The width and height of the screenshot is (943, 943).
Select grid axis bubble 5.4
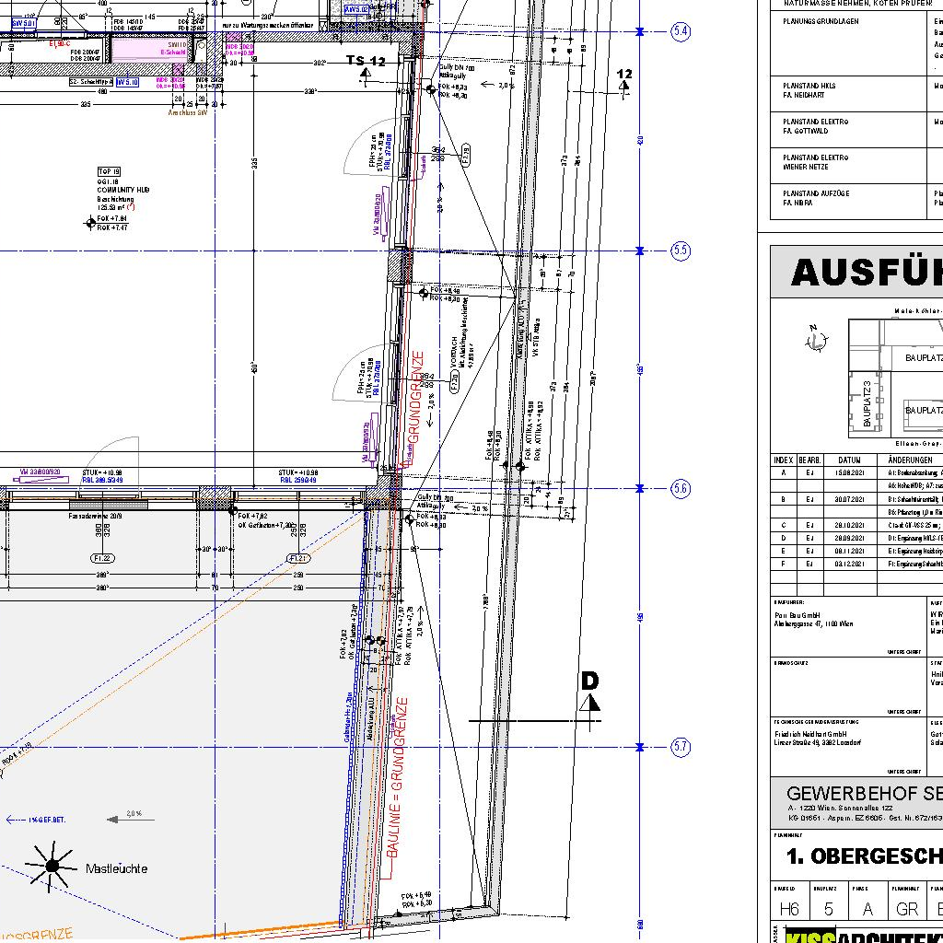tap(681, 31)
